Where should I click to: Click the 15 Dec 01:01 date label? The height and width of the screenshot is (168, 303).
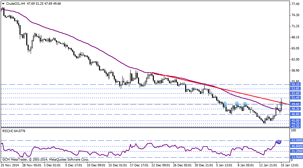pos(118,165)
